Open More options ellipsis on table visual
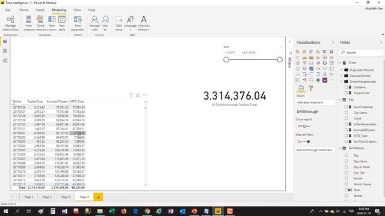Image resolution: width=385 pixels, height=216 pixels. click(145, 95)
